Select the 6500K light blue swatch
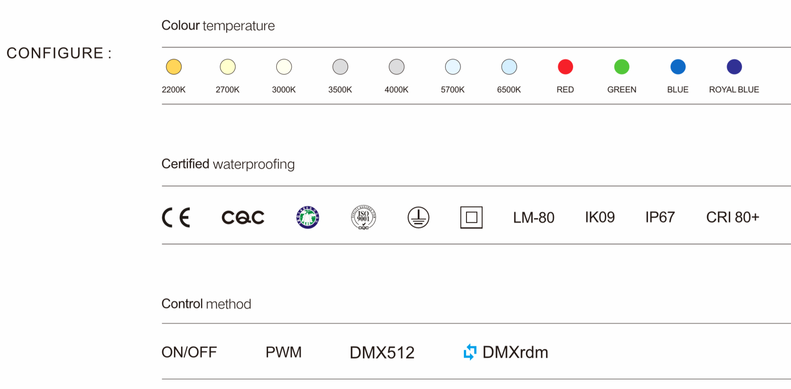 pos(509,67)
